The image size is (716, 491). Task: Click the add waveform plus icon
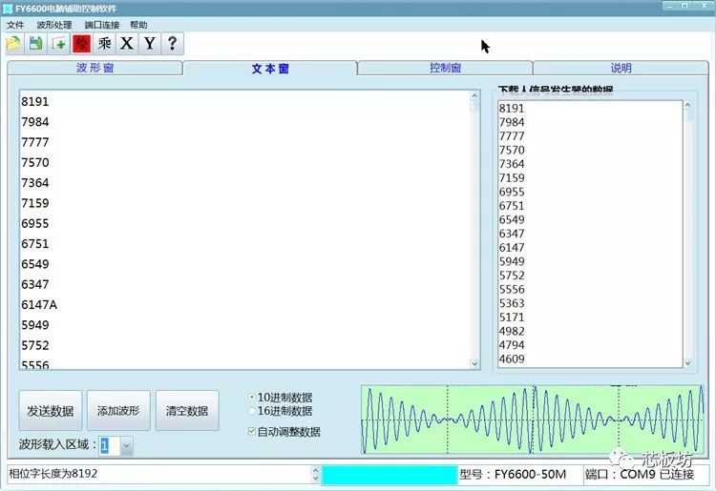tap(59, 44)
